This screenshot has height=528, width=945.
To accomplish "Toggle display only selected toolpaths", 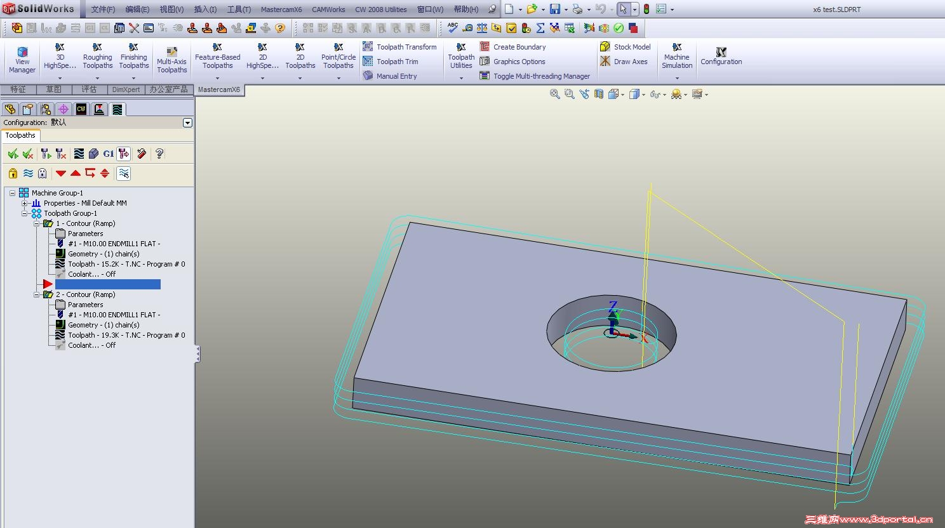I will (124, 173).
